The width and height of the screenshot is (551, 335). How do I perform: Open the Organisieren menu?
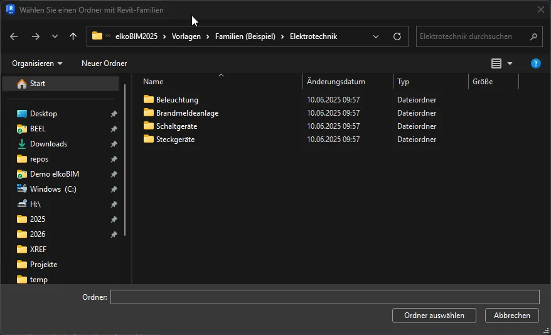tap(37, 63)
